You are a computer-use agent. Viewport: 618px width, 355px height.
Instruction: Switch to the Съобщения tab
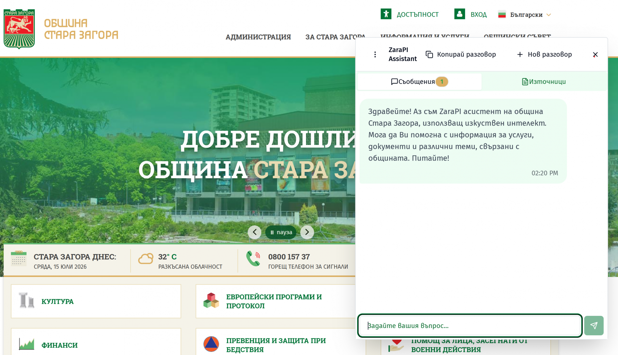click(419, 81)
